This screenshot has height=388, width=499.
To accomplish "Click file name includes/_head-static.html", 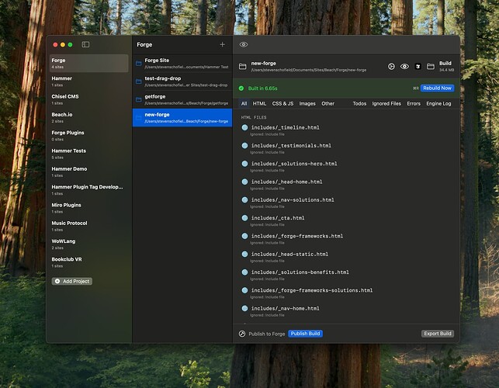I will (289, 254).
